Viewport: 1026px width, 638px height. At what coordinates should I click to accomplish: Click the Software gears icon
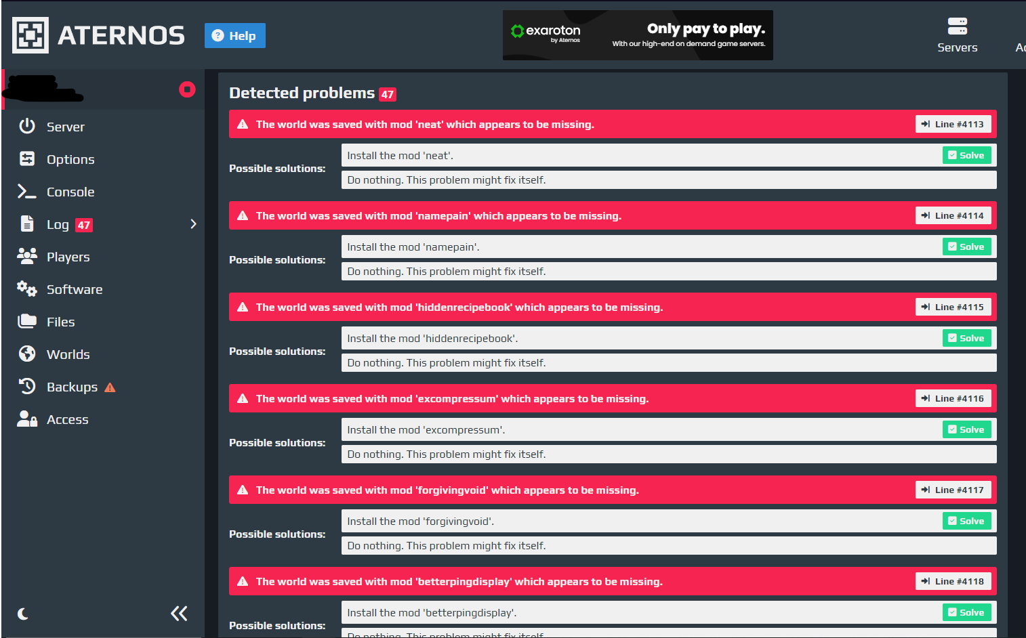27,289
